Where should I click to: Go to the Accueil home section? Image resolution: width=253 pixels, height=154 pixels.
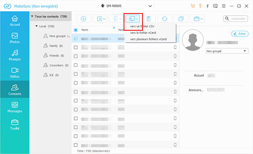pyautogui.click(x=15, y=21)
